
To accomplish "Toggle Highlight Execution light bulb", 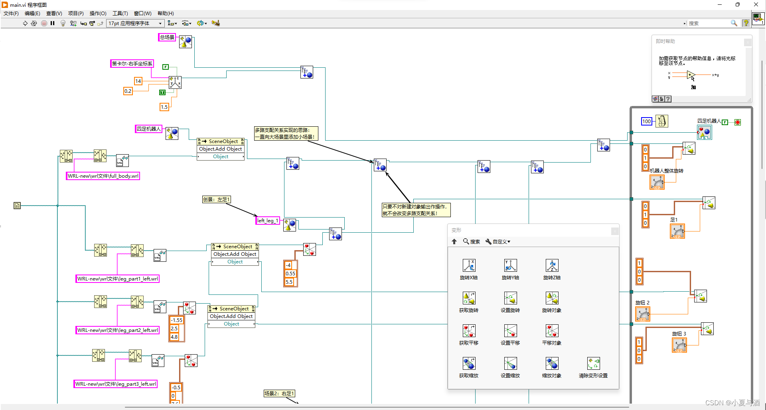I will tap(63, 23).
